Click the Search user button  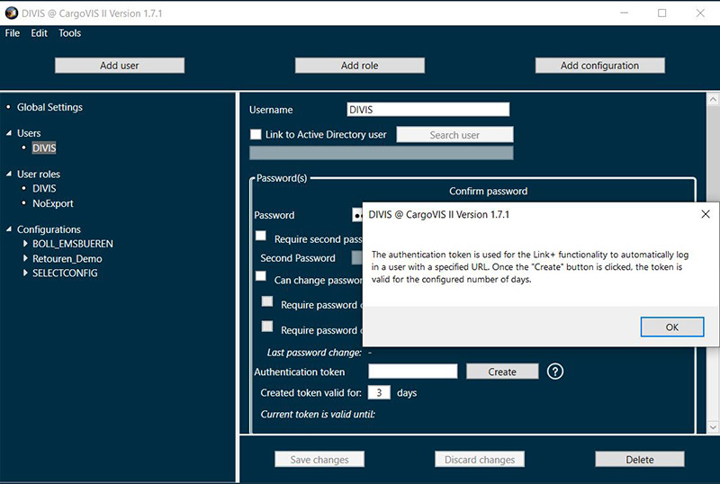click(454, 135)
